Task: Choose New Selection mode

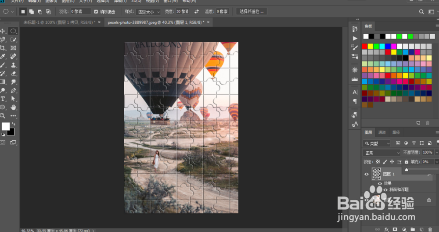Action: [23, 11]
